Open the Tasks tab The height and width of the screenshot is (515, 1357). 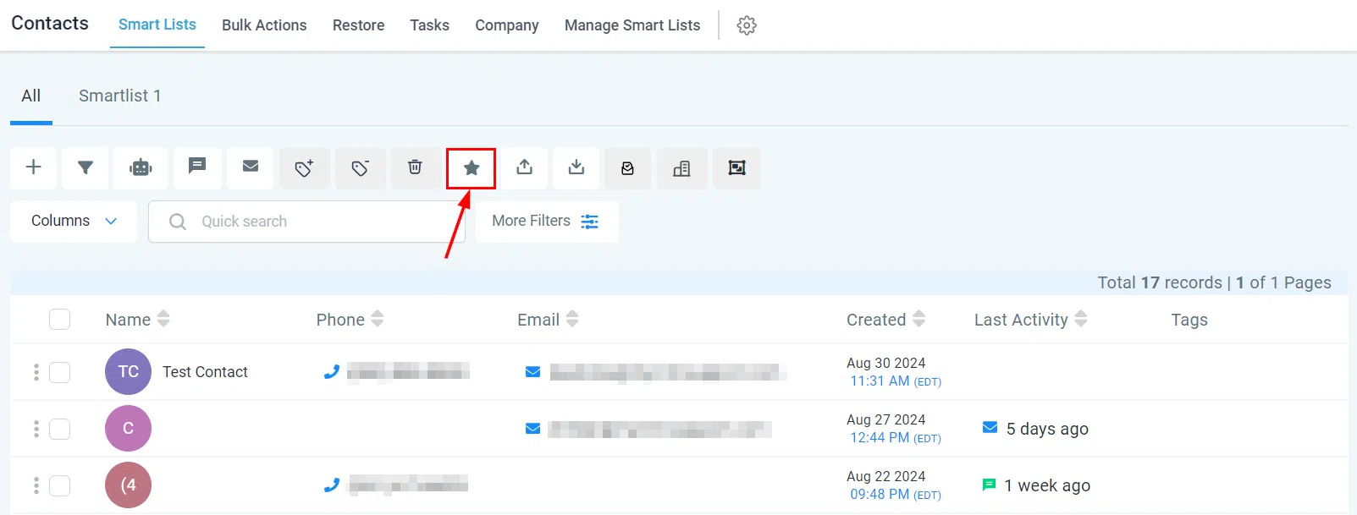[x=430, y=25]
